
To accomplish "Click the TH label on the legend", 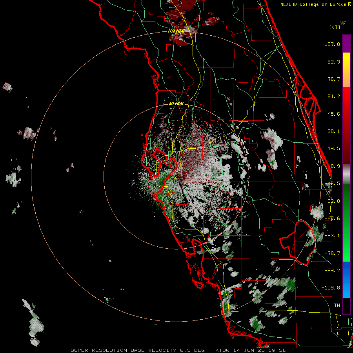I will (x=337, y=306).
